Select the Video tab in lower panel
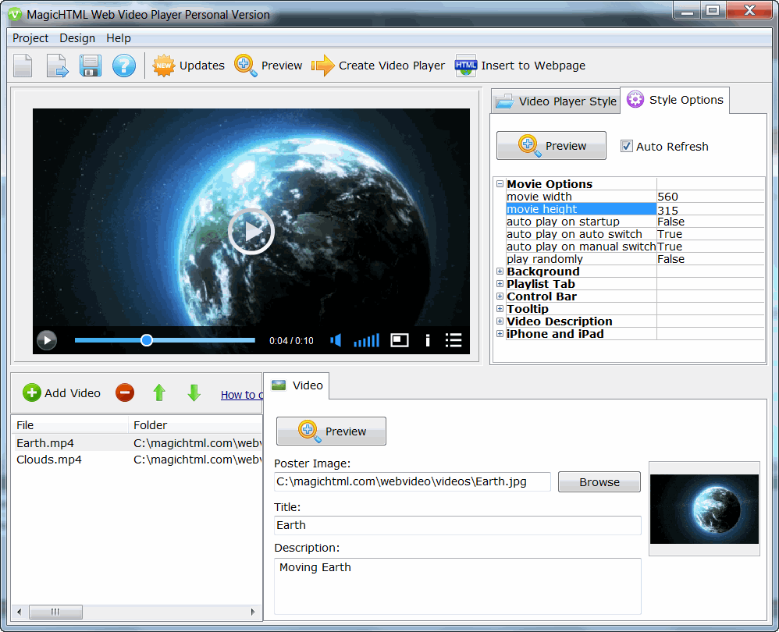 (x=297, y=385)
